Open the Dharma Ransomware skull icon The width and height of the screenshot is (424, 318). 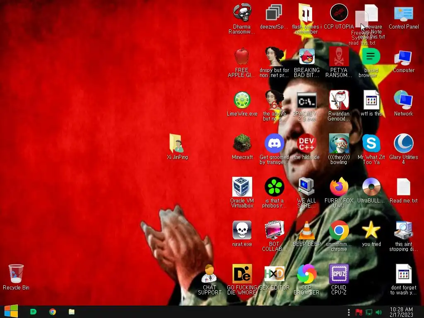[x=242, y=13]
